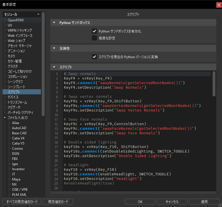Click line 'KeyF9c = vrKey(Key_F9,ControlButton)'
The image size is (222, 207).
pyautogui.click(x=105, y=124)
